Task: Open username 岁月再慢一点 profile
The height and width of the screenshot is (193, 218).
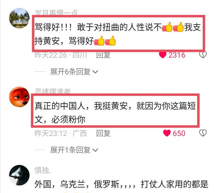Action: pos(56,12)
